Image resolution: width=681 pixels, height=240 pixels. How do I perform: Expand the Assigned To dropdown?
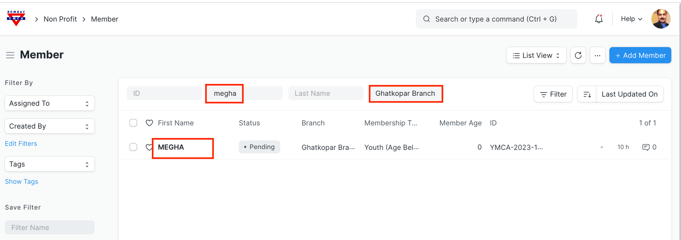pyautogui.click(x=50, y=104)
